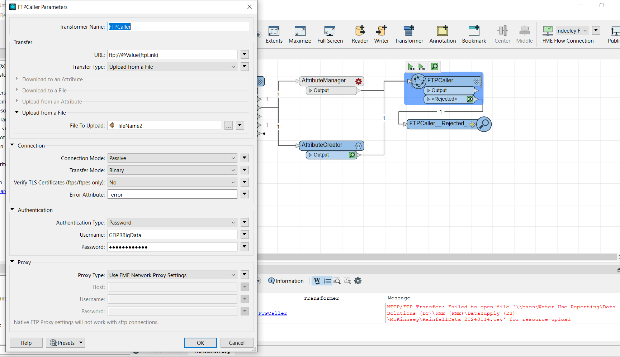Viewport: 620px width, 357px height.
Task: Browse for File To Upload
Action: tap(228, 126)
